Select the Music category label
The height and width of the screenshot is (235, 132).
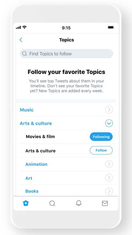pyautogui.click(x=27, y=110)
